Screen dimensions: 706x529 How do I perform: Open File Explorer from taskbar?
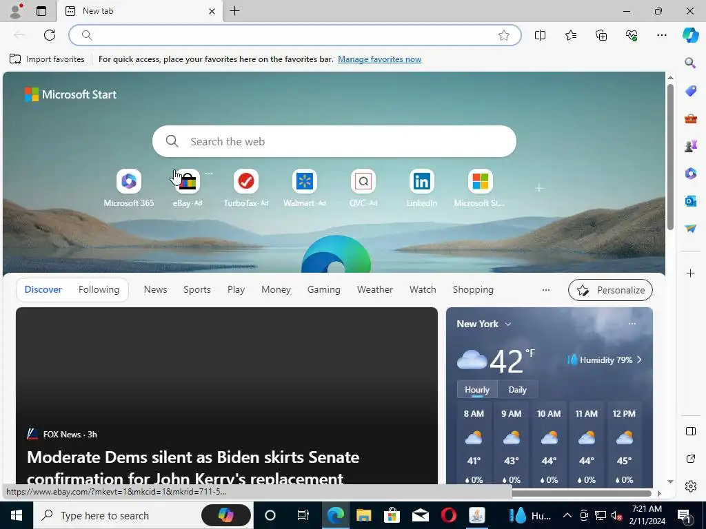(x=363, y=515)
